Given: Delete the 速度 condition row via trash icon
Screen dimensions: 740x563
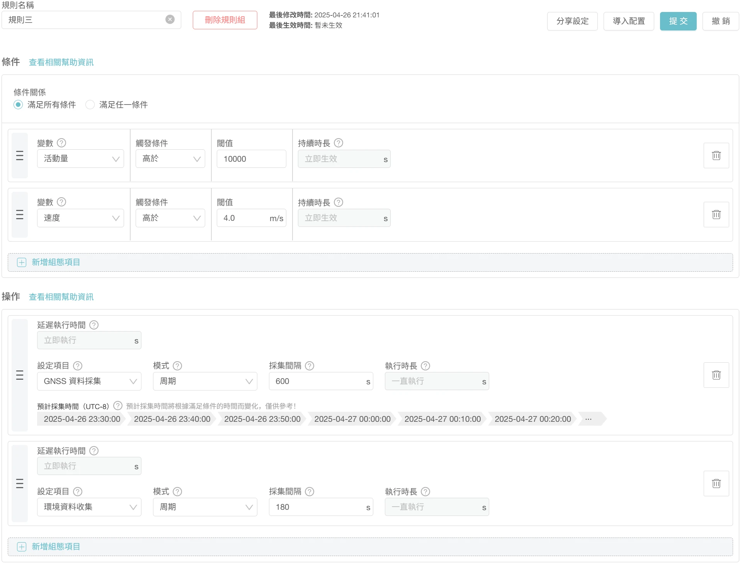Looking at the screenshot, I should 716,215.
